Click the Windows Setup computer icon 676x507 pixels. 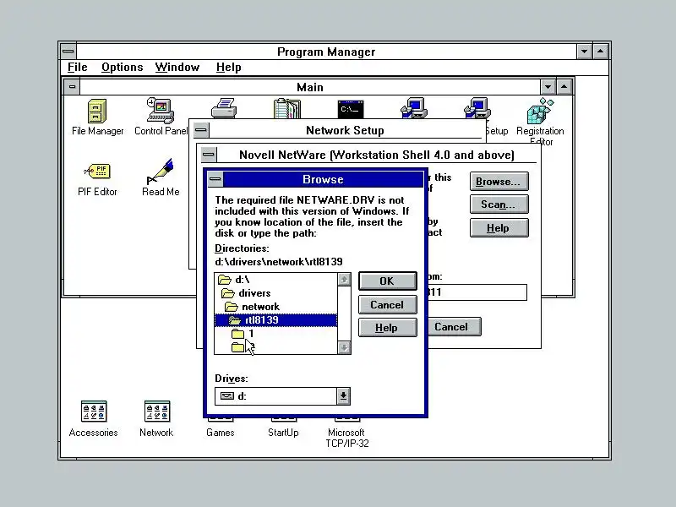pos(477,108)
